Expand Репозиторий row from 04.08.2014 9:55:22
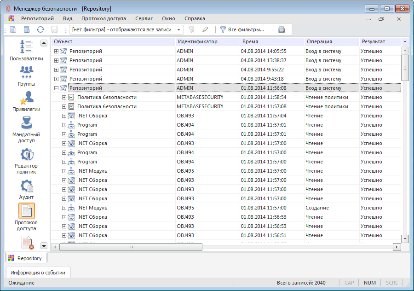Screen dimensions: 414x291 pyautogui.click(x=56, y=70)
